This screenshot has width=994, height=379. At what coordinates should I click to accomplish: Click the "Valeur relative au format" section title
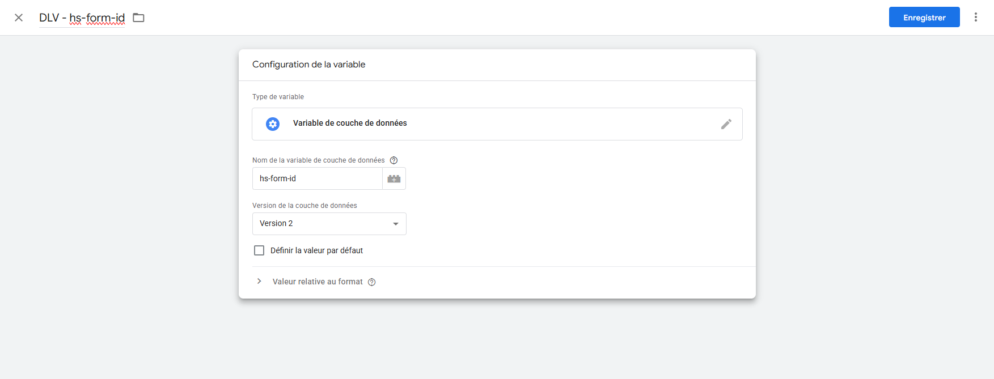318,282
